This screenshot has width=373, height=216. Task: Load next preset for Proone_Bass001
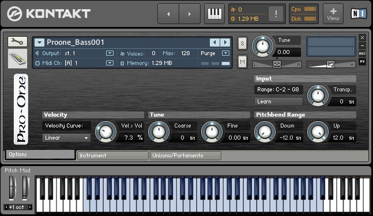225,43
